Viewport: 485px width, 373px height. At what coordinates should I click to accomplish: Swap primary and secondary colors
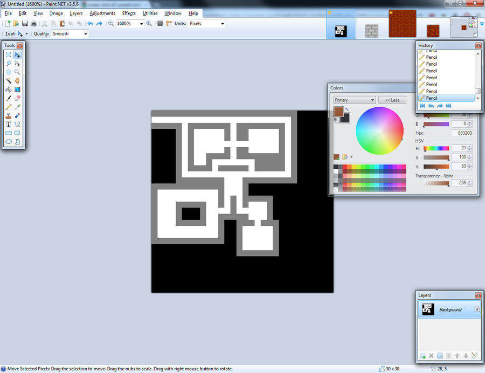347,109
